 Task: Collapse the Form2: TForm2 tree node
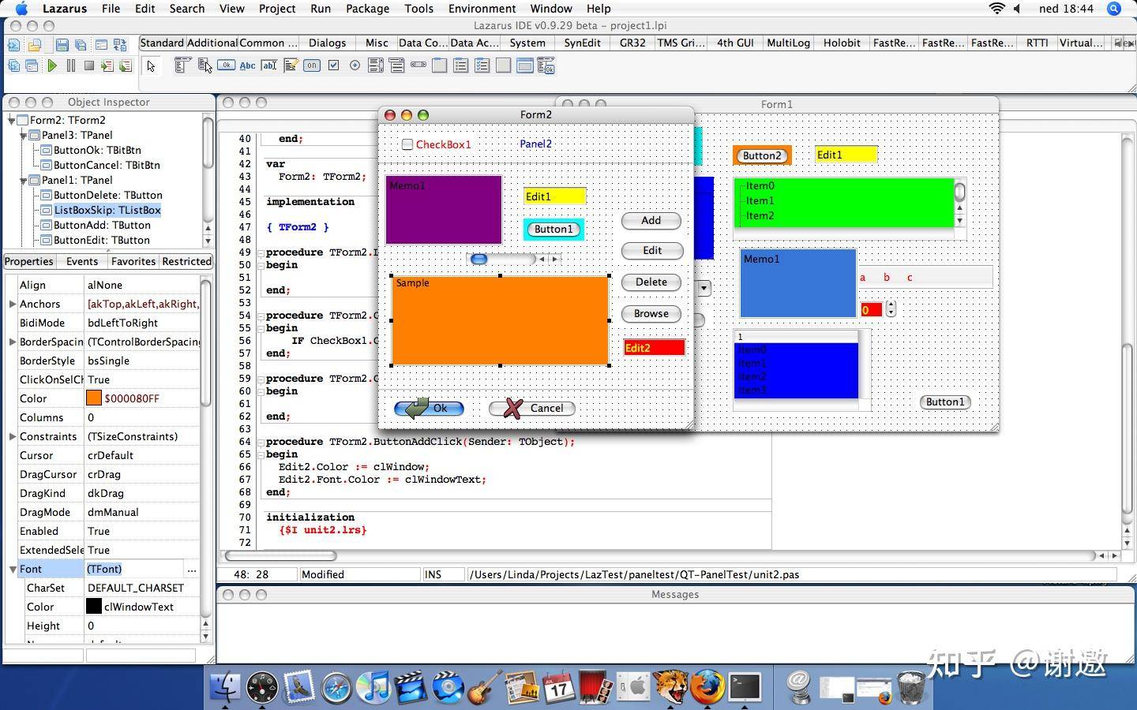12,120
